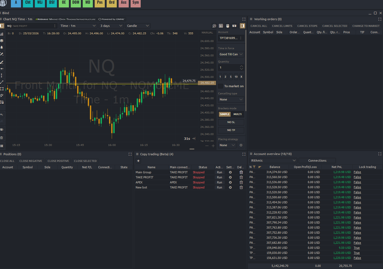Select the horizontal line drawing tool
The image size is (383, 269).
coord(2,69)
